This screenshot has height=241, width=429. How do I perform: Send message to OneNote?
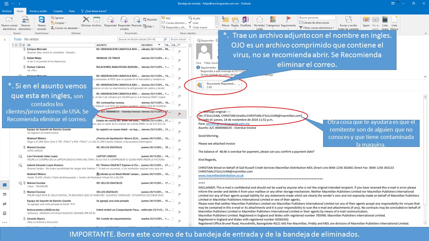245,22
